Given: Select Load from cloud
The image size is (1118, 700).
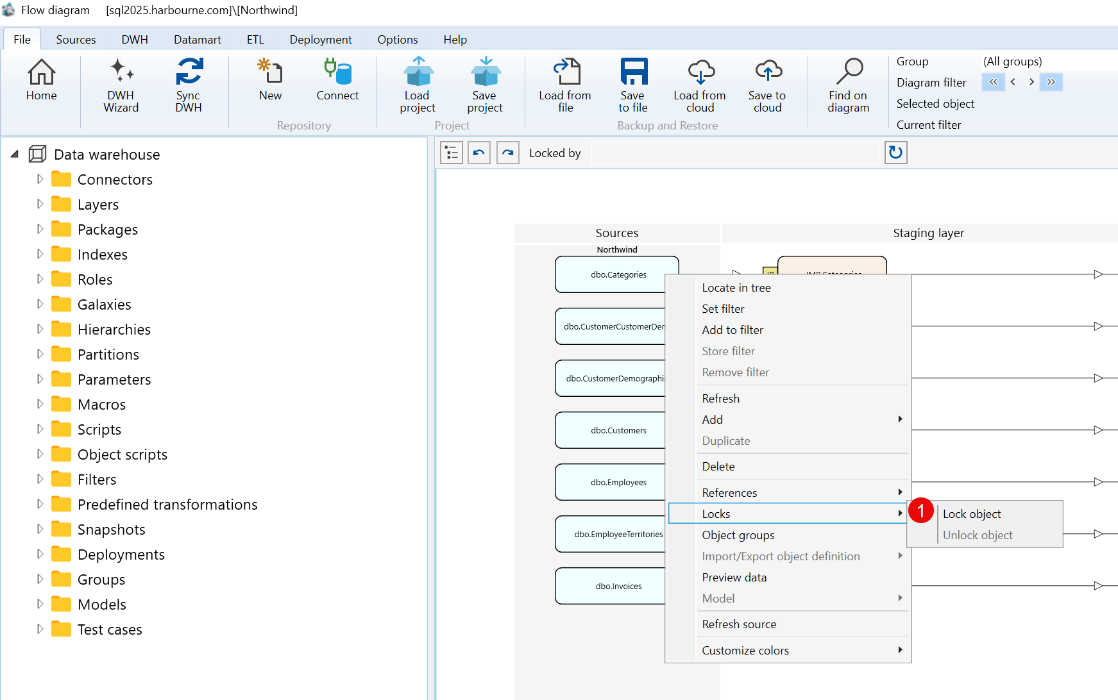Looking at the screenshot, I should coord(700,85).
